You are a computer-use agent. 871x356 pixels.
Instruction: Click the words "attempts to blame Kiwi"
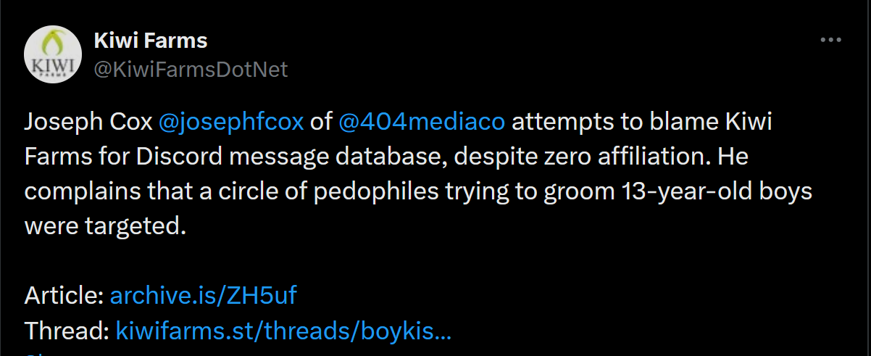coord(641,121)
